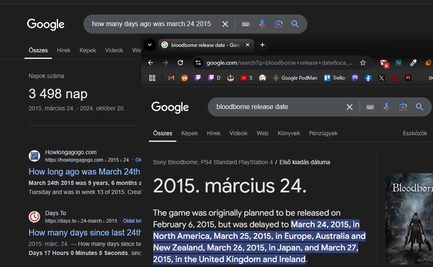Viewport: 433px width, 267px height.
Task: Open X (Twitter) bookmark
Action: point(381,78)
